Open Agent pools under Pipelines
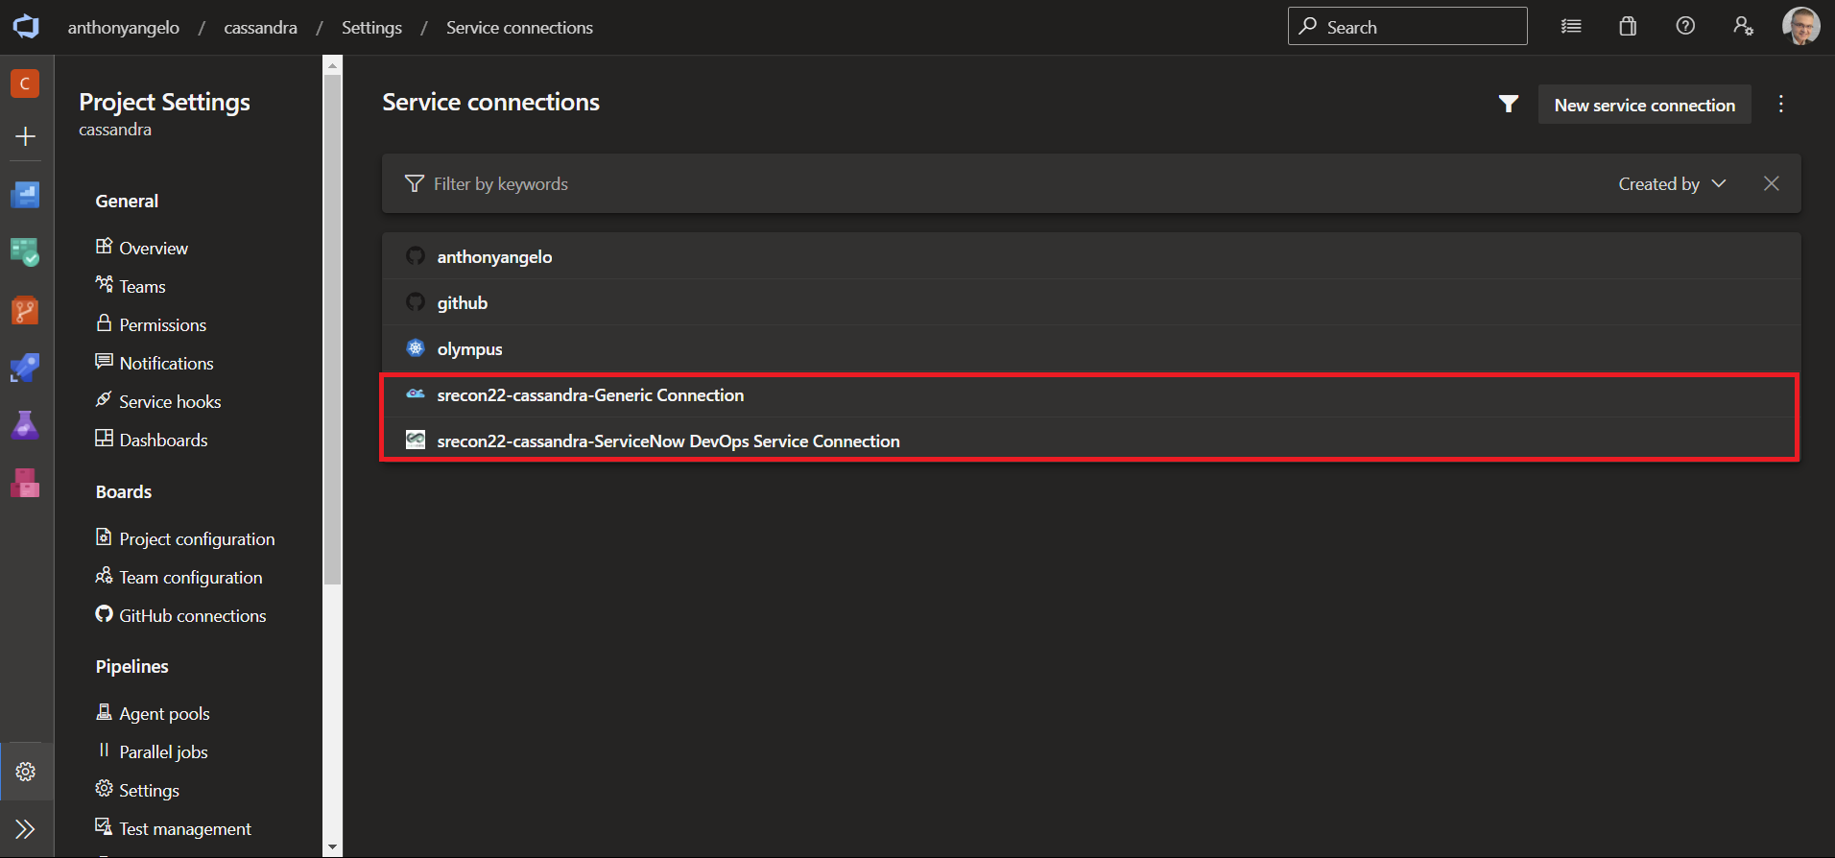The width and height of the screenshot is (1835, 858). 153,713
